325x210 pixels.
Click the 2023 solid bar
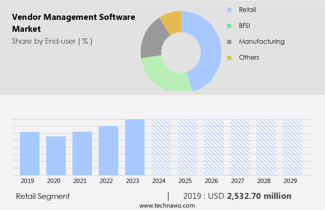pos(135,147)
